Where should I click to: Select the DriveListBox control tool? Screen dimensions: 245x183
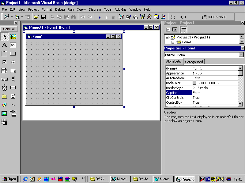point(13,88)
